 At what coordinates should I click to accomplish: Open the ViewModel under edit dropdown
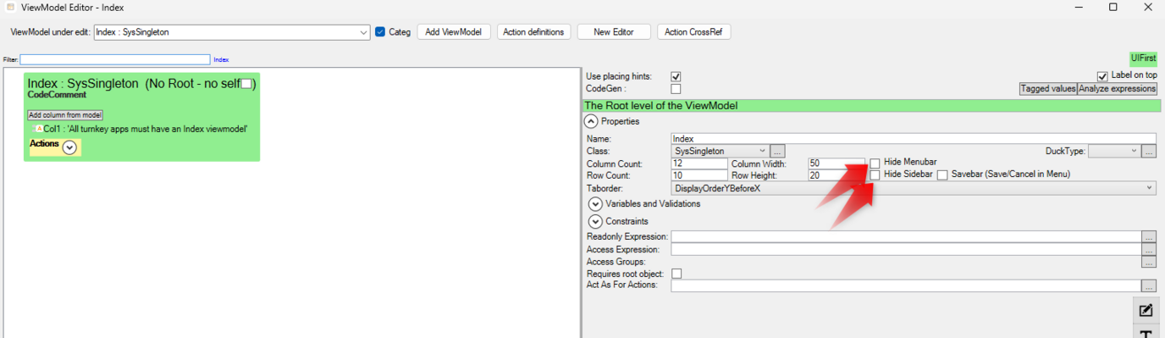(232, 32)
